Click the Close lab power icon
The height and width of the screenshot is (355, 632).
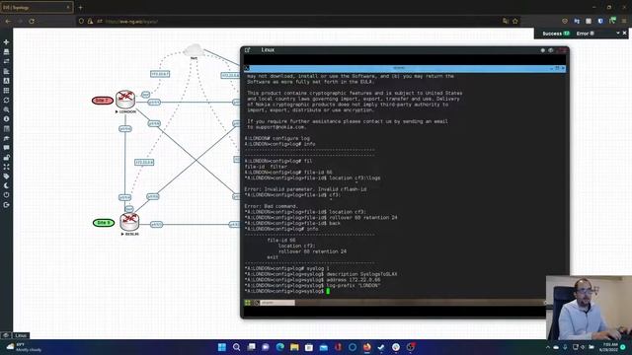6,195
